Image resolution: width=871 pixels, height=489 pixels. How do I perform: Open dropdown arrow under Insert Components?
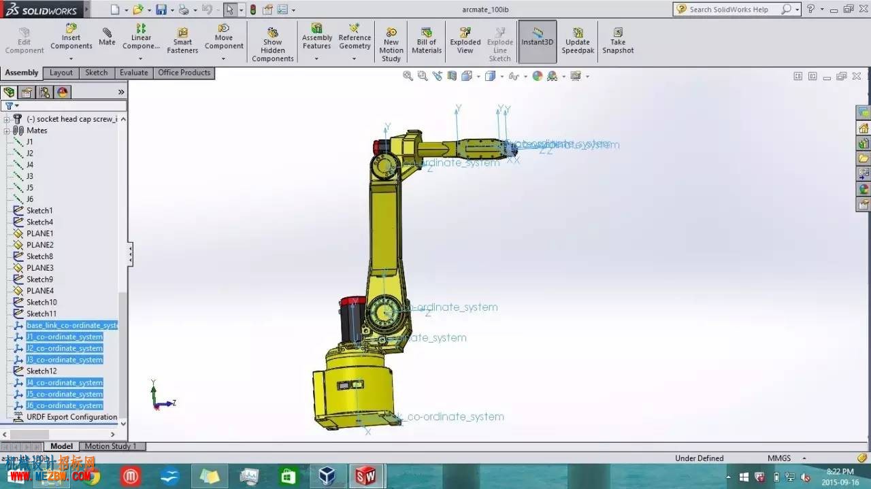click(71, 58)
